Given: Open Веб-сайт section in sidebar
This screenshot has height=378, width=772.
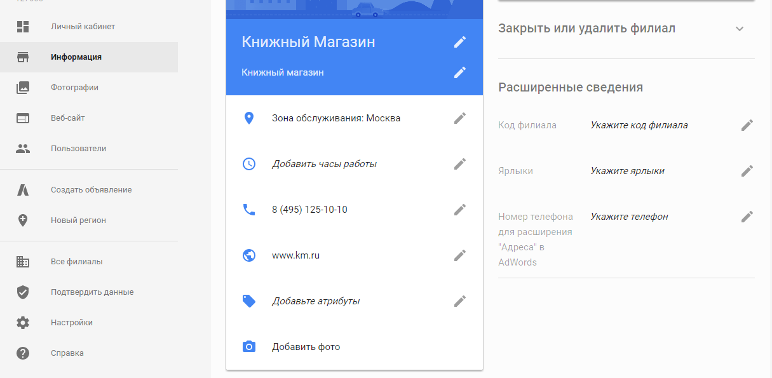Looking at the screenshot, I should pos(67,118).
